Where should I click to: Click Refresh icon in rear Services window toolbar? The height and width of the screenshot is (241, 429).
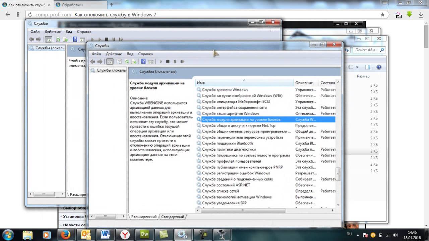click(58, 39)
